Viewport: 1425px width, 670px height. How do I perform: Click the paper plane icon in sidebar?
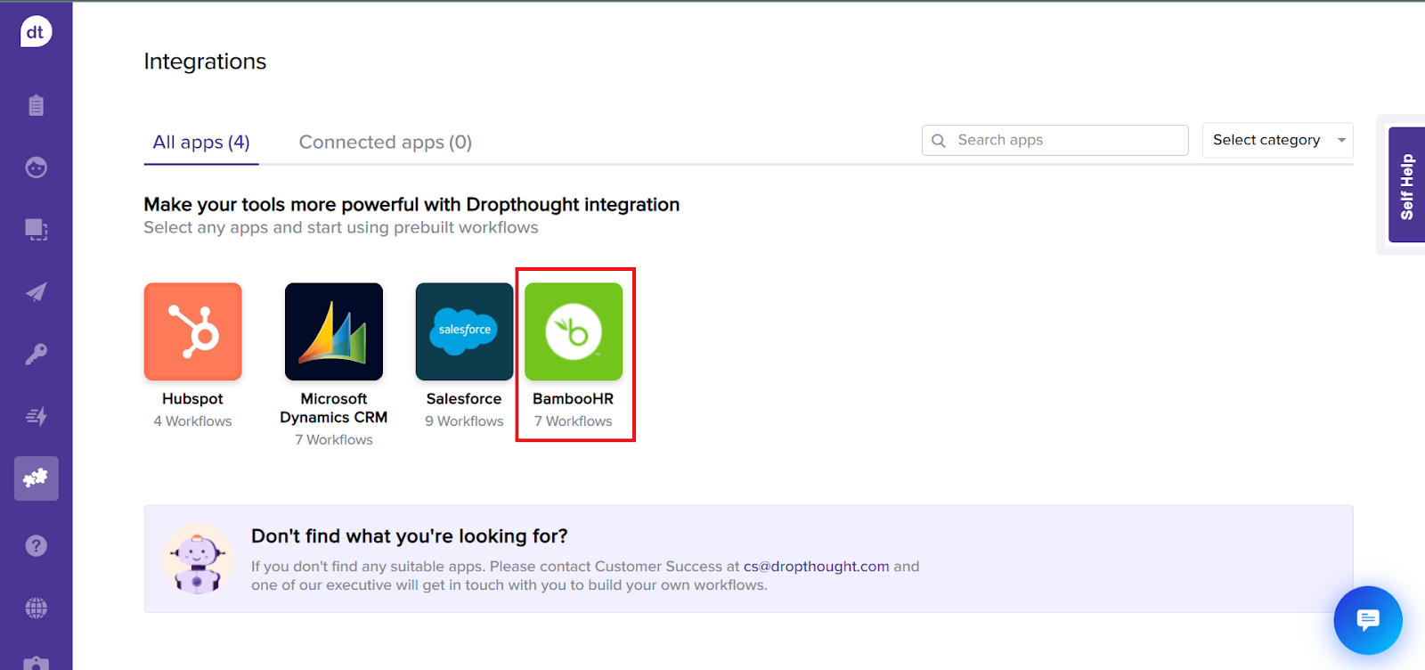pyautogui.click(x=36, y=292)
